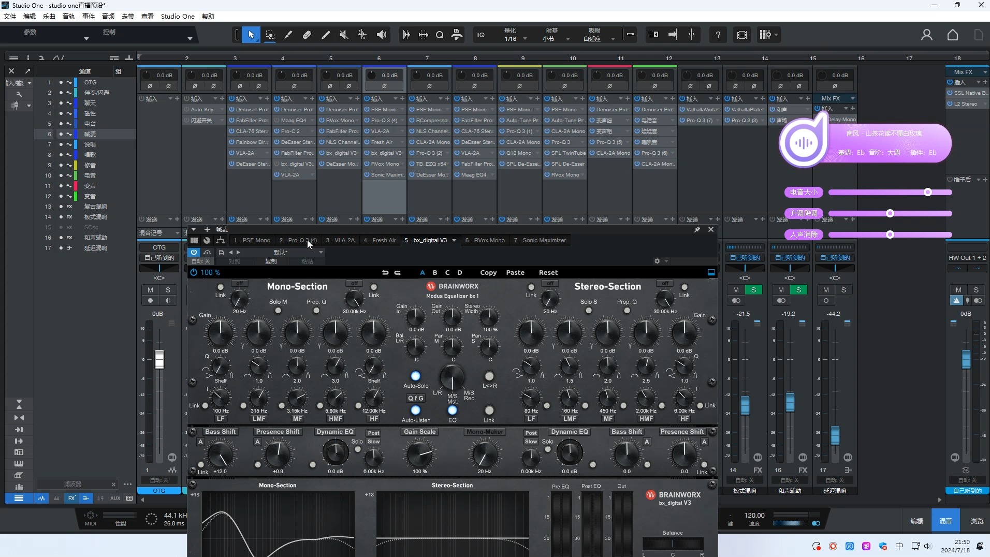Open the MIDI monitor icon in status bar
Viewport: 990px width, 557px height.
click(91, 518)
